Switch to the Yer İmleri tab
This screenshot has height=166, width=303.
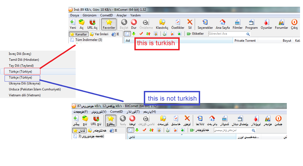click(x=99, y=34)
